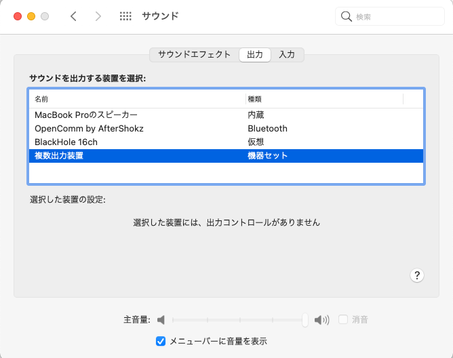Viewport: 453px width, 358px height.
Task: Toggle the 消音 mute checkbox
Action: [x=343, y=319]
